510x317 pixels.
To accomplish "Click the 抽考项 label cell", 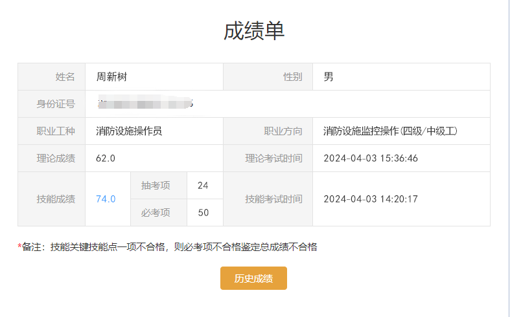I will [156, 185].
